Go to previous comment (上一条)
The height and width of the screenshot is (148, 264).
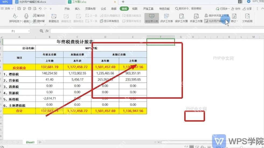pyautogui.click(x=91, y=16)
